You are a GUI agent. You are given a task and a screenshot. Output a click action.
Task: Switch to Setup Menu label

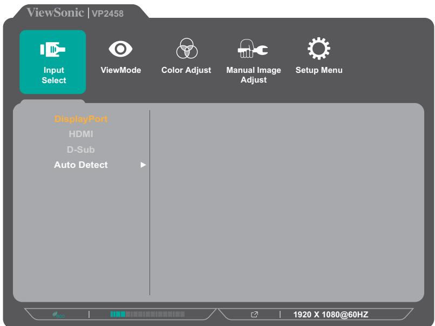coord(319,70)
